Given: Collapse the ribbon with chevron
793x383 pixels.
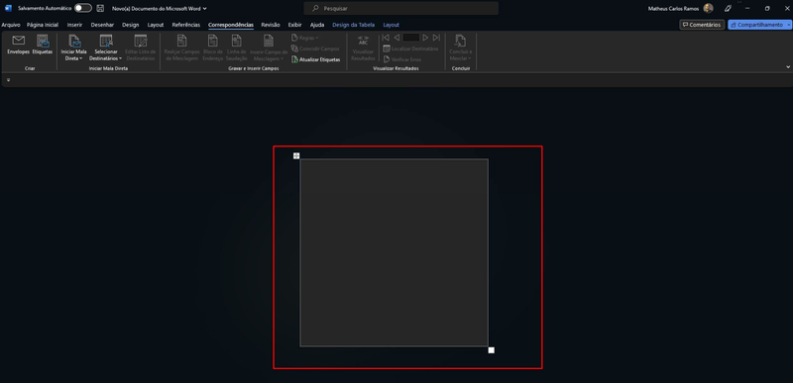Looking at the screenshot, I should click(787, 66).
